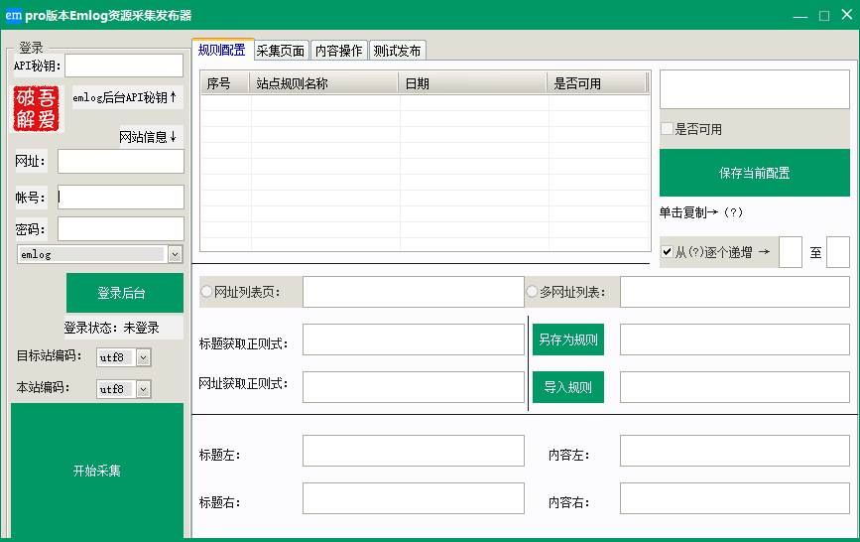Click the 单击复制→ (?) text
This screenshot has height=542, width=860.
coord(701,212)
